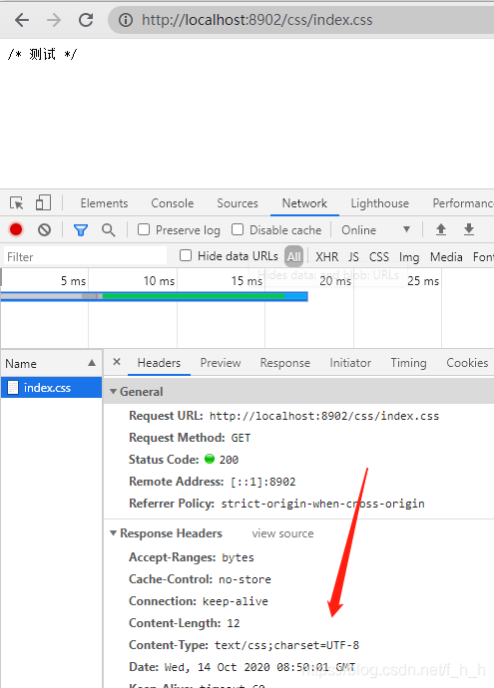Image resolution: width=494 pixels, height=688 pixels.
Task: Click the Cache-Control no-store value
Action: click(x=245, y=579)
